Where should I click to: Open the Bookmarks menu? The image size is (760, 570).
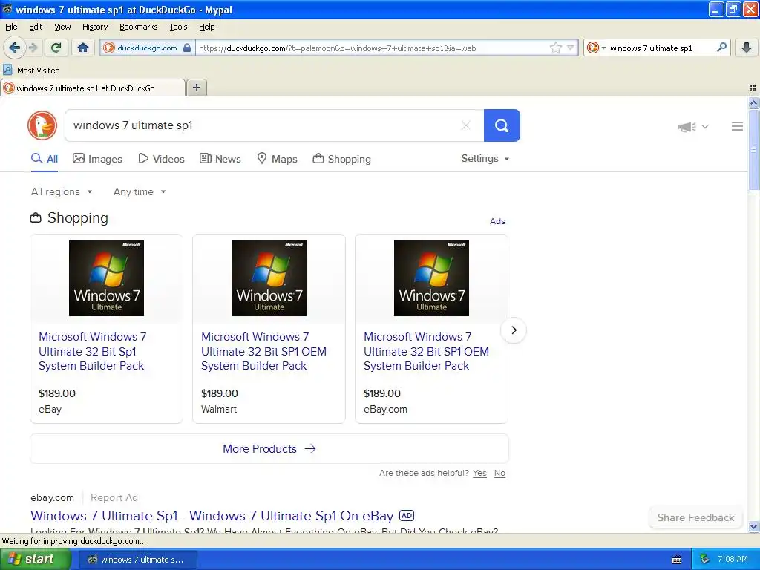(x=138, y=27)
